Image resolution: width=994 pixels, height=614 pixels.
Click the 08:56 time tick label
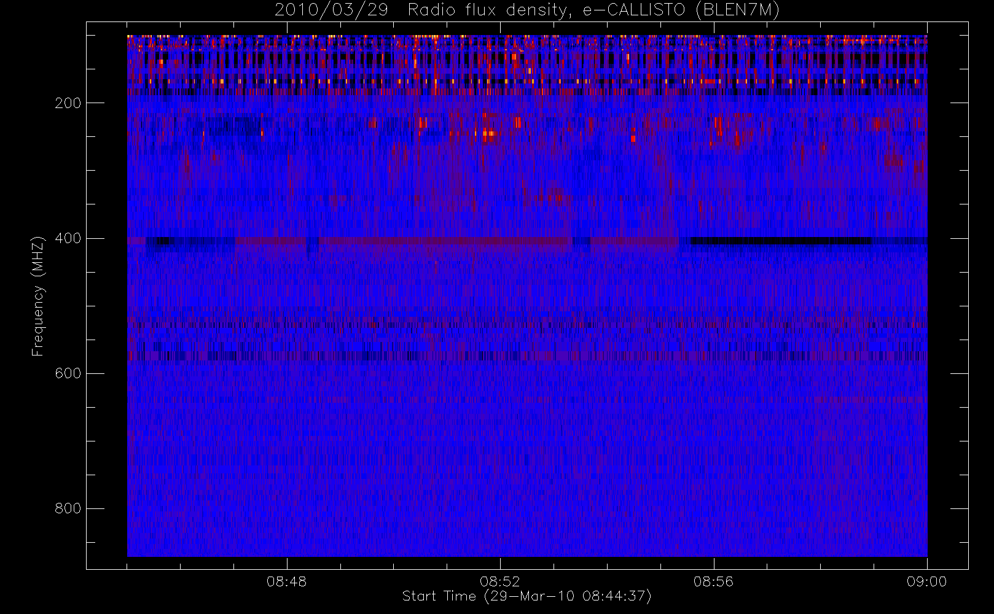pos(713,581)
